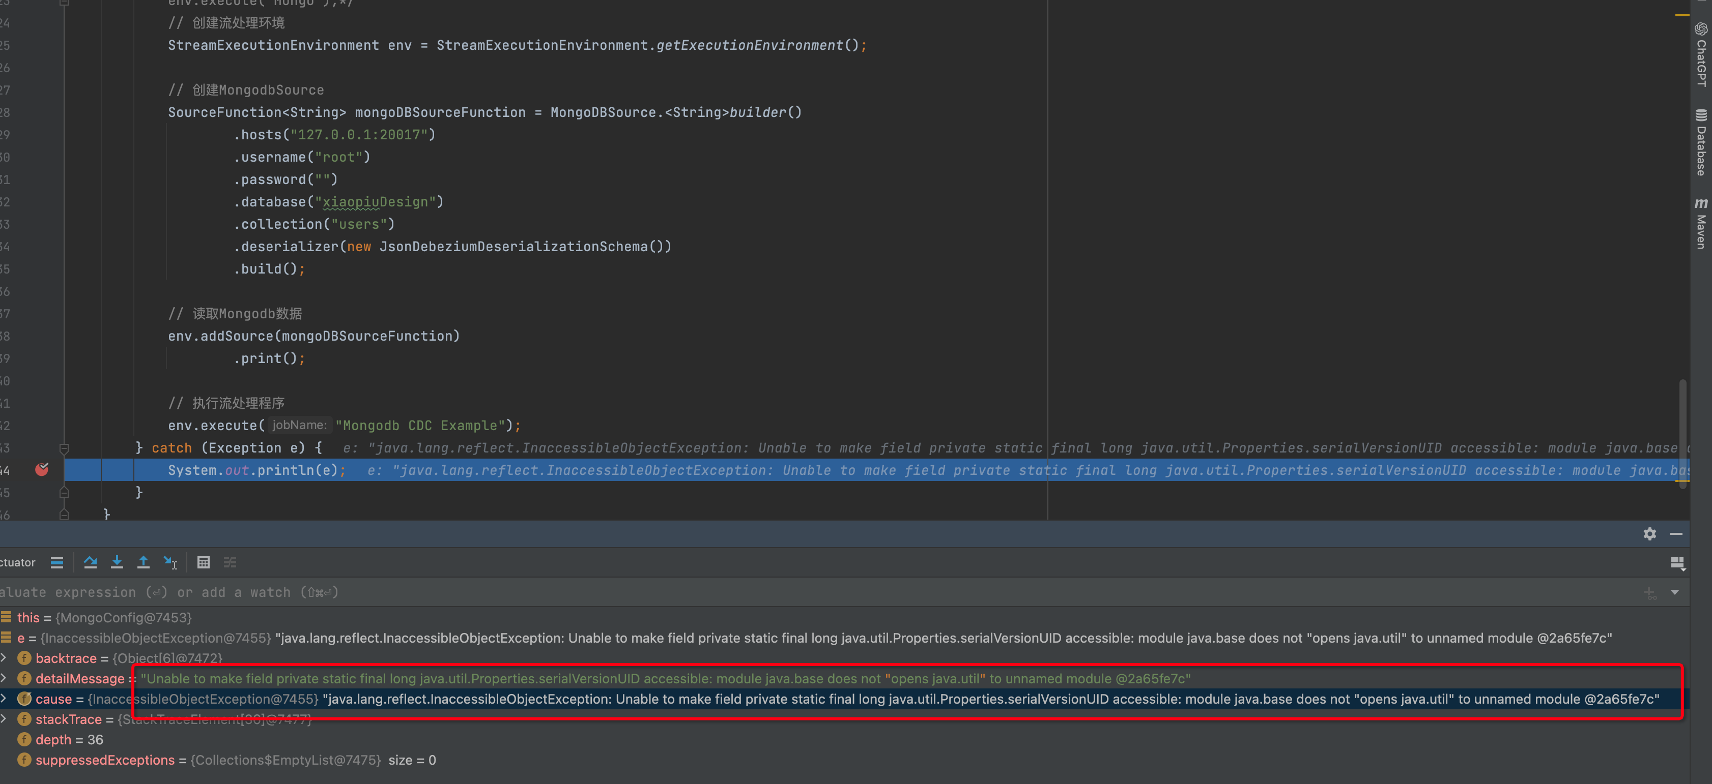
Task: Expand the cause variable node
Action: click(x=4, y=699)
